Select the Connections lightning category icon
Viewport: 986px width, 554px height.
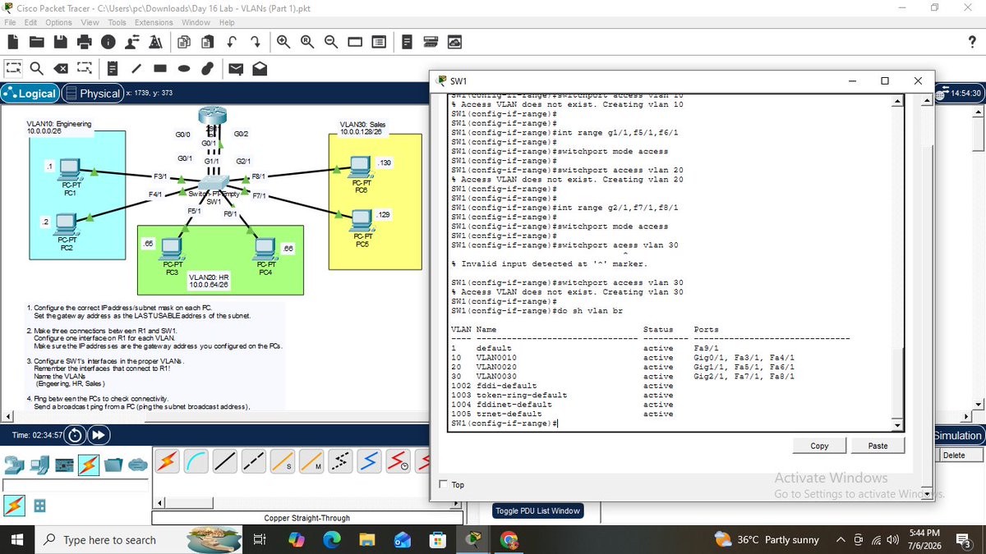tap(89, 465)
